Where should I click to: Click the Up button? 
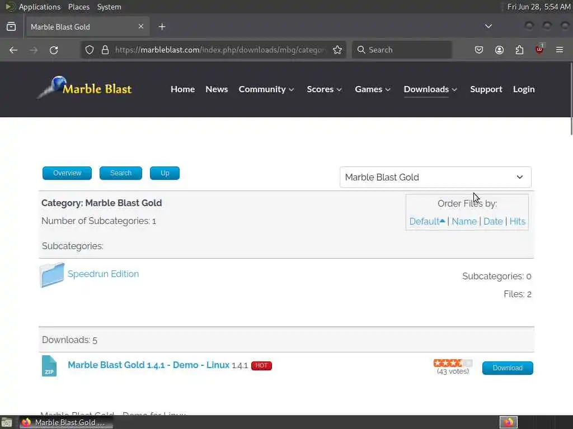tap(165, 173)
